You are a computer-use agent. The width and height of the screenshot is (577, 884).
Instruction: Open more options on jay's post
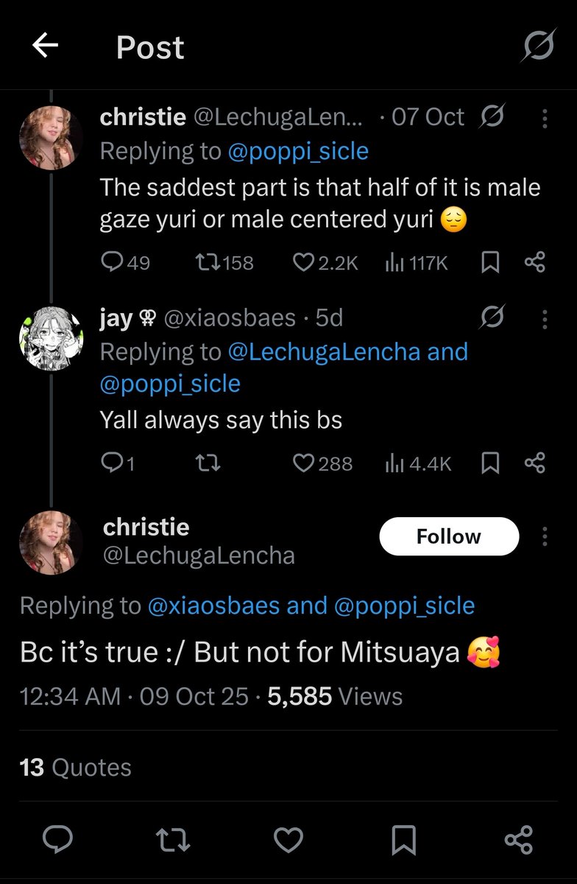[x=545, y=318]
